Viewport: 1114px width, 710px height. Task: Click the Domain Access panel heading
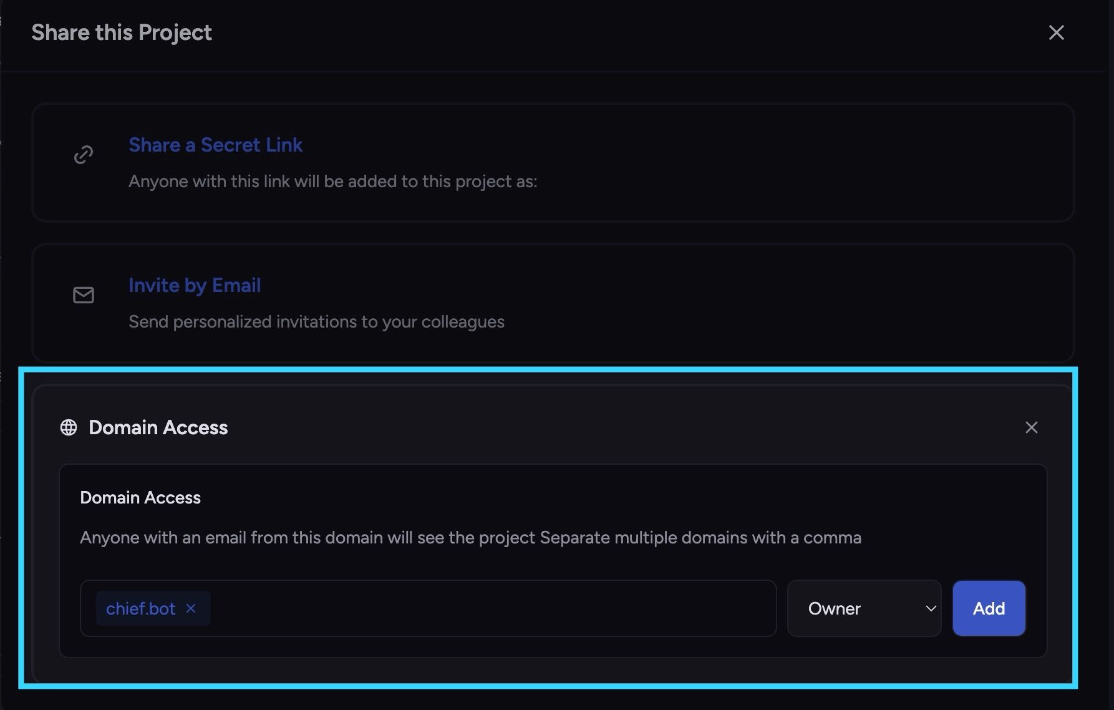158,427
